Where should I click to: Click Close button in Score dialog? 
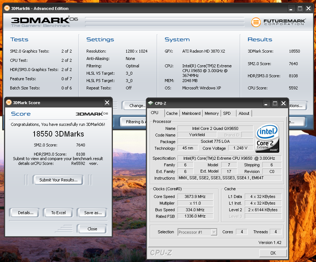coord(92,229)
